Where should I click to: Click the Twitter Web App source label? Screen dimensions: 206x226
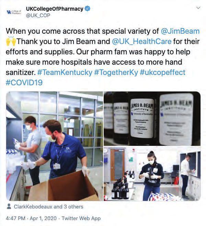click(x=81, y=218)
